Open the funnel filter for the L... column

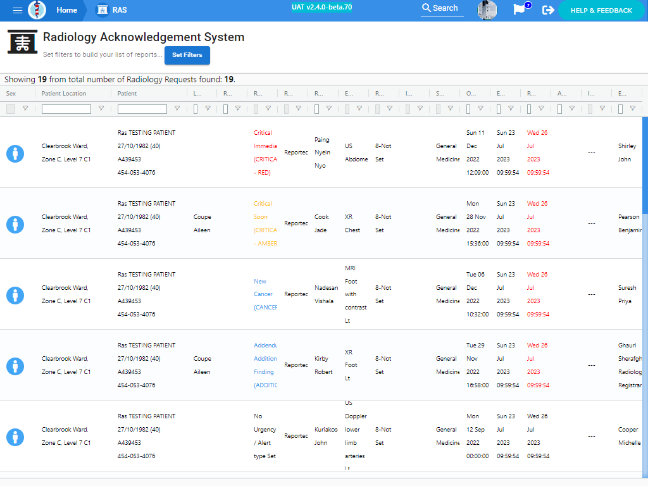coord(208,108)
